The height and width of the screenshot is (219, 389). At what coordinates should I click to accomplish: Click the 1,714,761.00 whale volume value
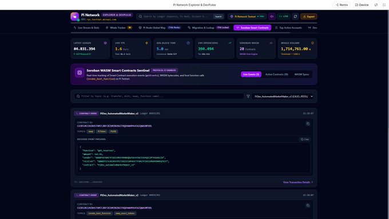(x=294, y=49)
